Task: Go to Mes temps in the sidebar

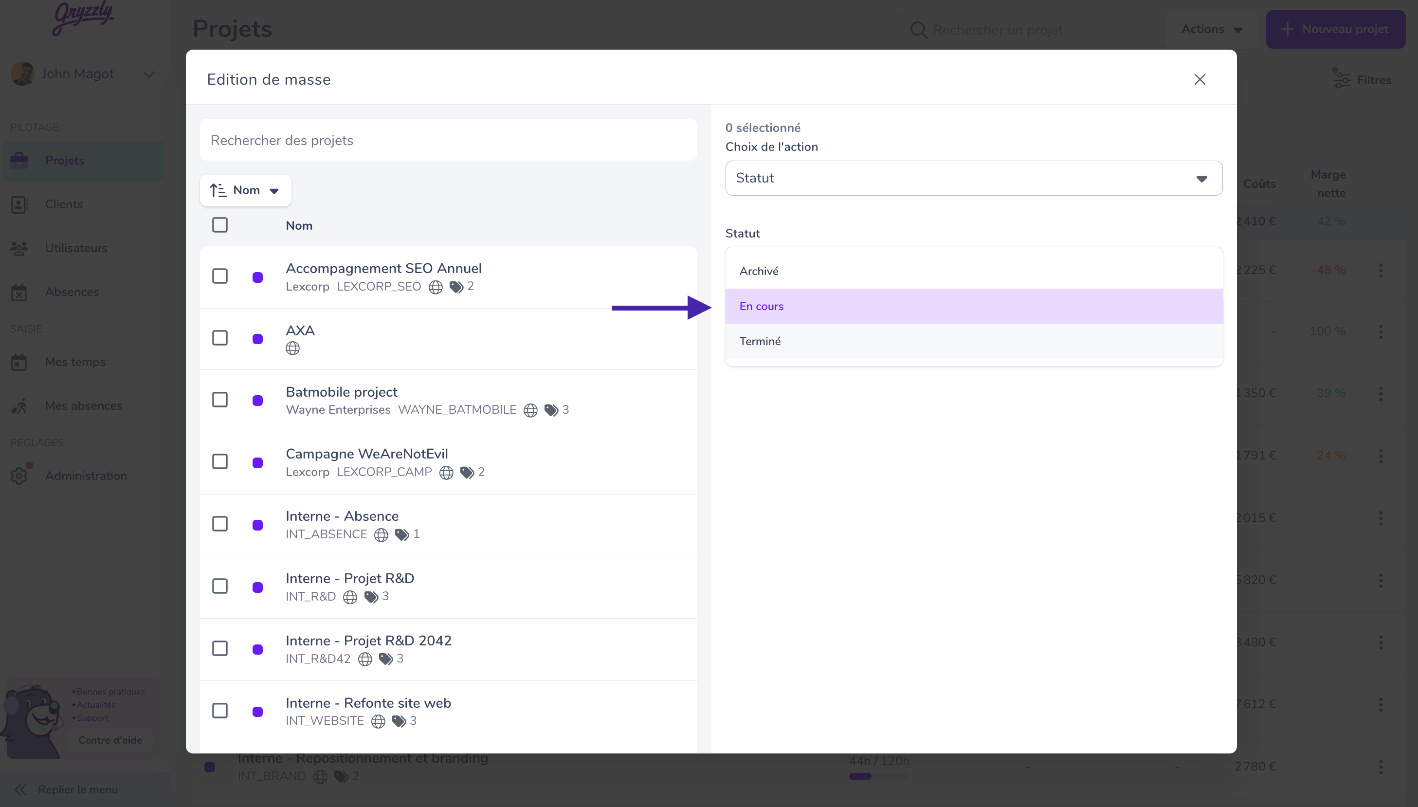Action: (x=83, y=363)
